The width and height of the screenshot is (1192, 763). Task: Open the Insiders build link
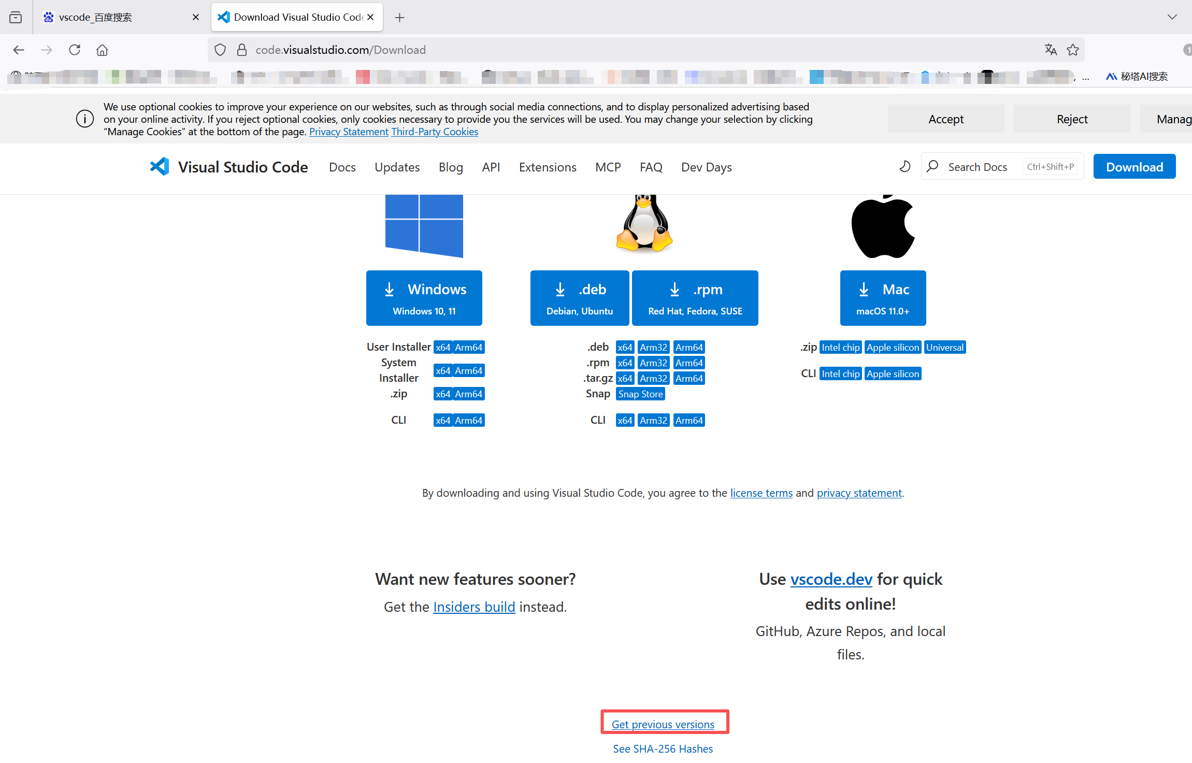pyautogui.click(x=473, y=607)
